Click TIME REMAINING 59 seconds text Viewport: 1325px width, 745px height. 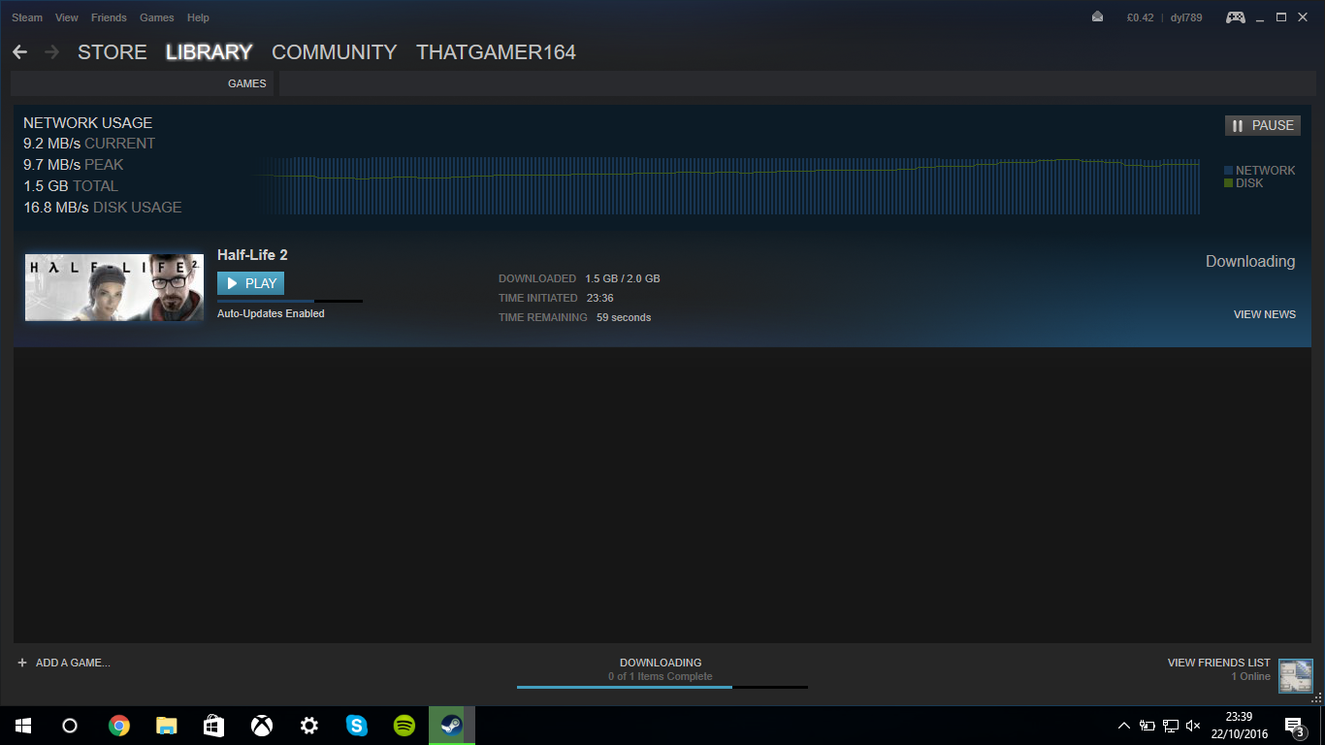[x=574, y=317]
